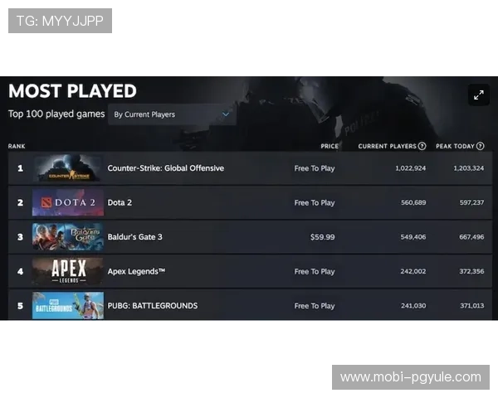Viewport: 498px width, 398px height.
Task: Click Free To Play in the Counter-Strike row
Action: (315, 168)
